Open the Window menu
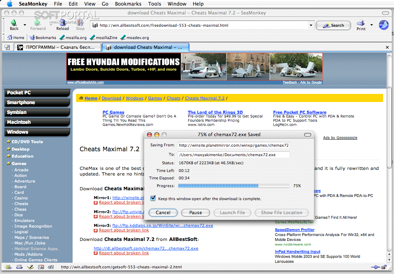The image size is (394, 274). point(177,4)
